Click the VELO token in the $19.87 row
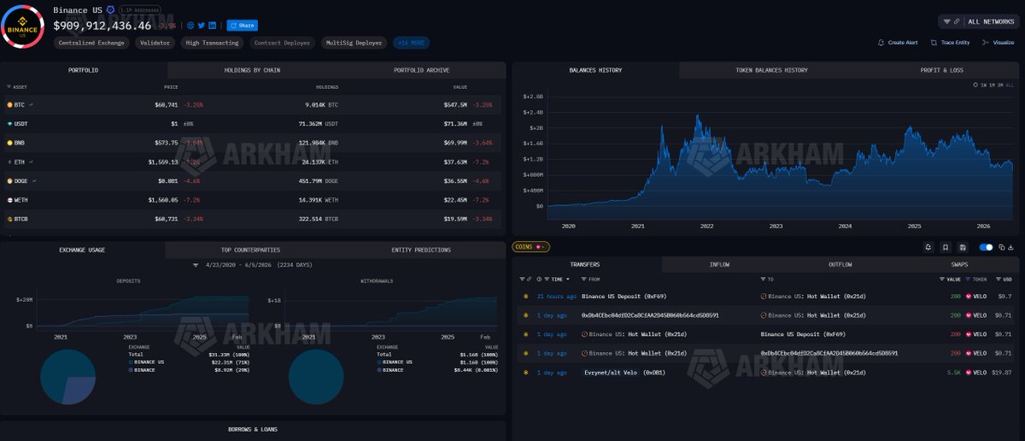Screen dimensions: 1025x441 pos(976,373)
